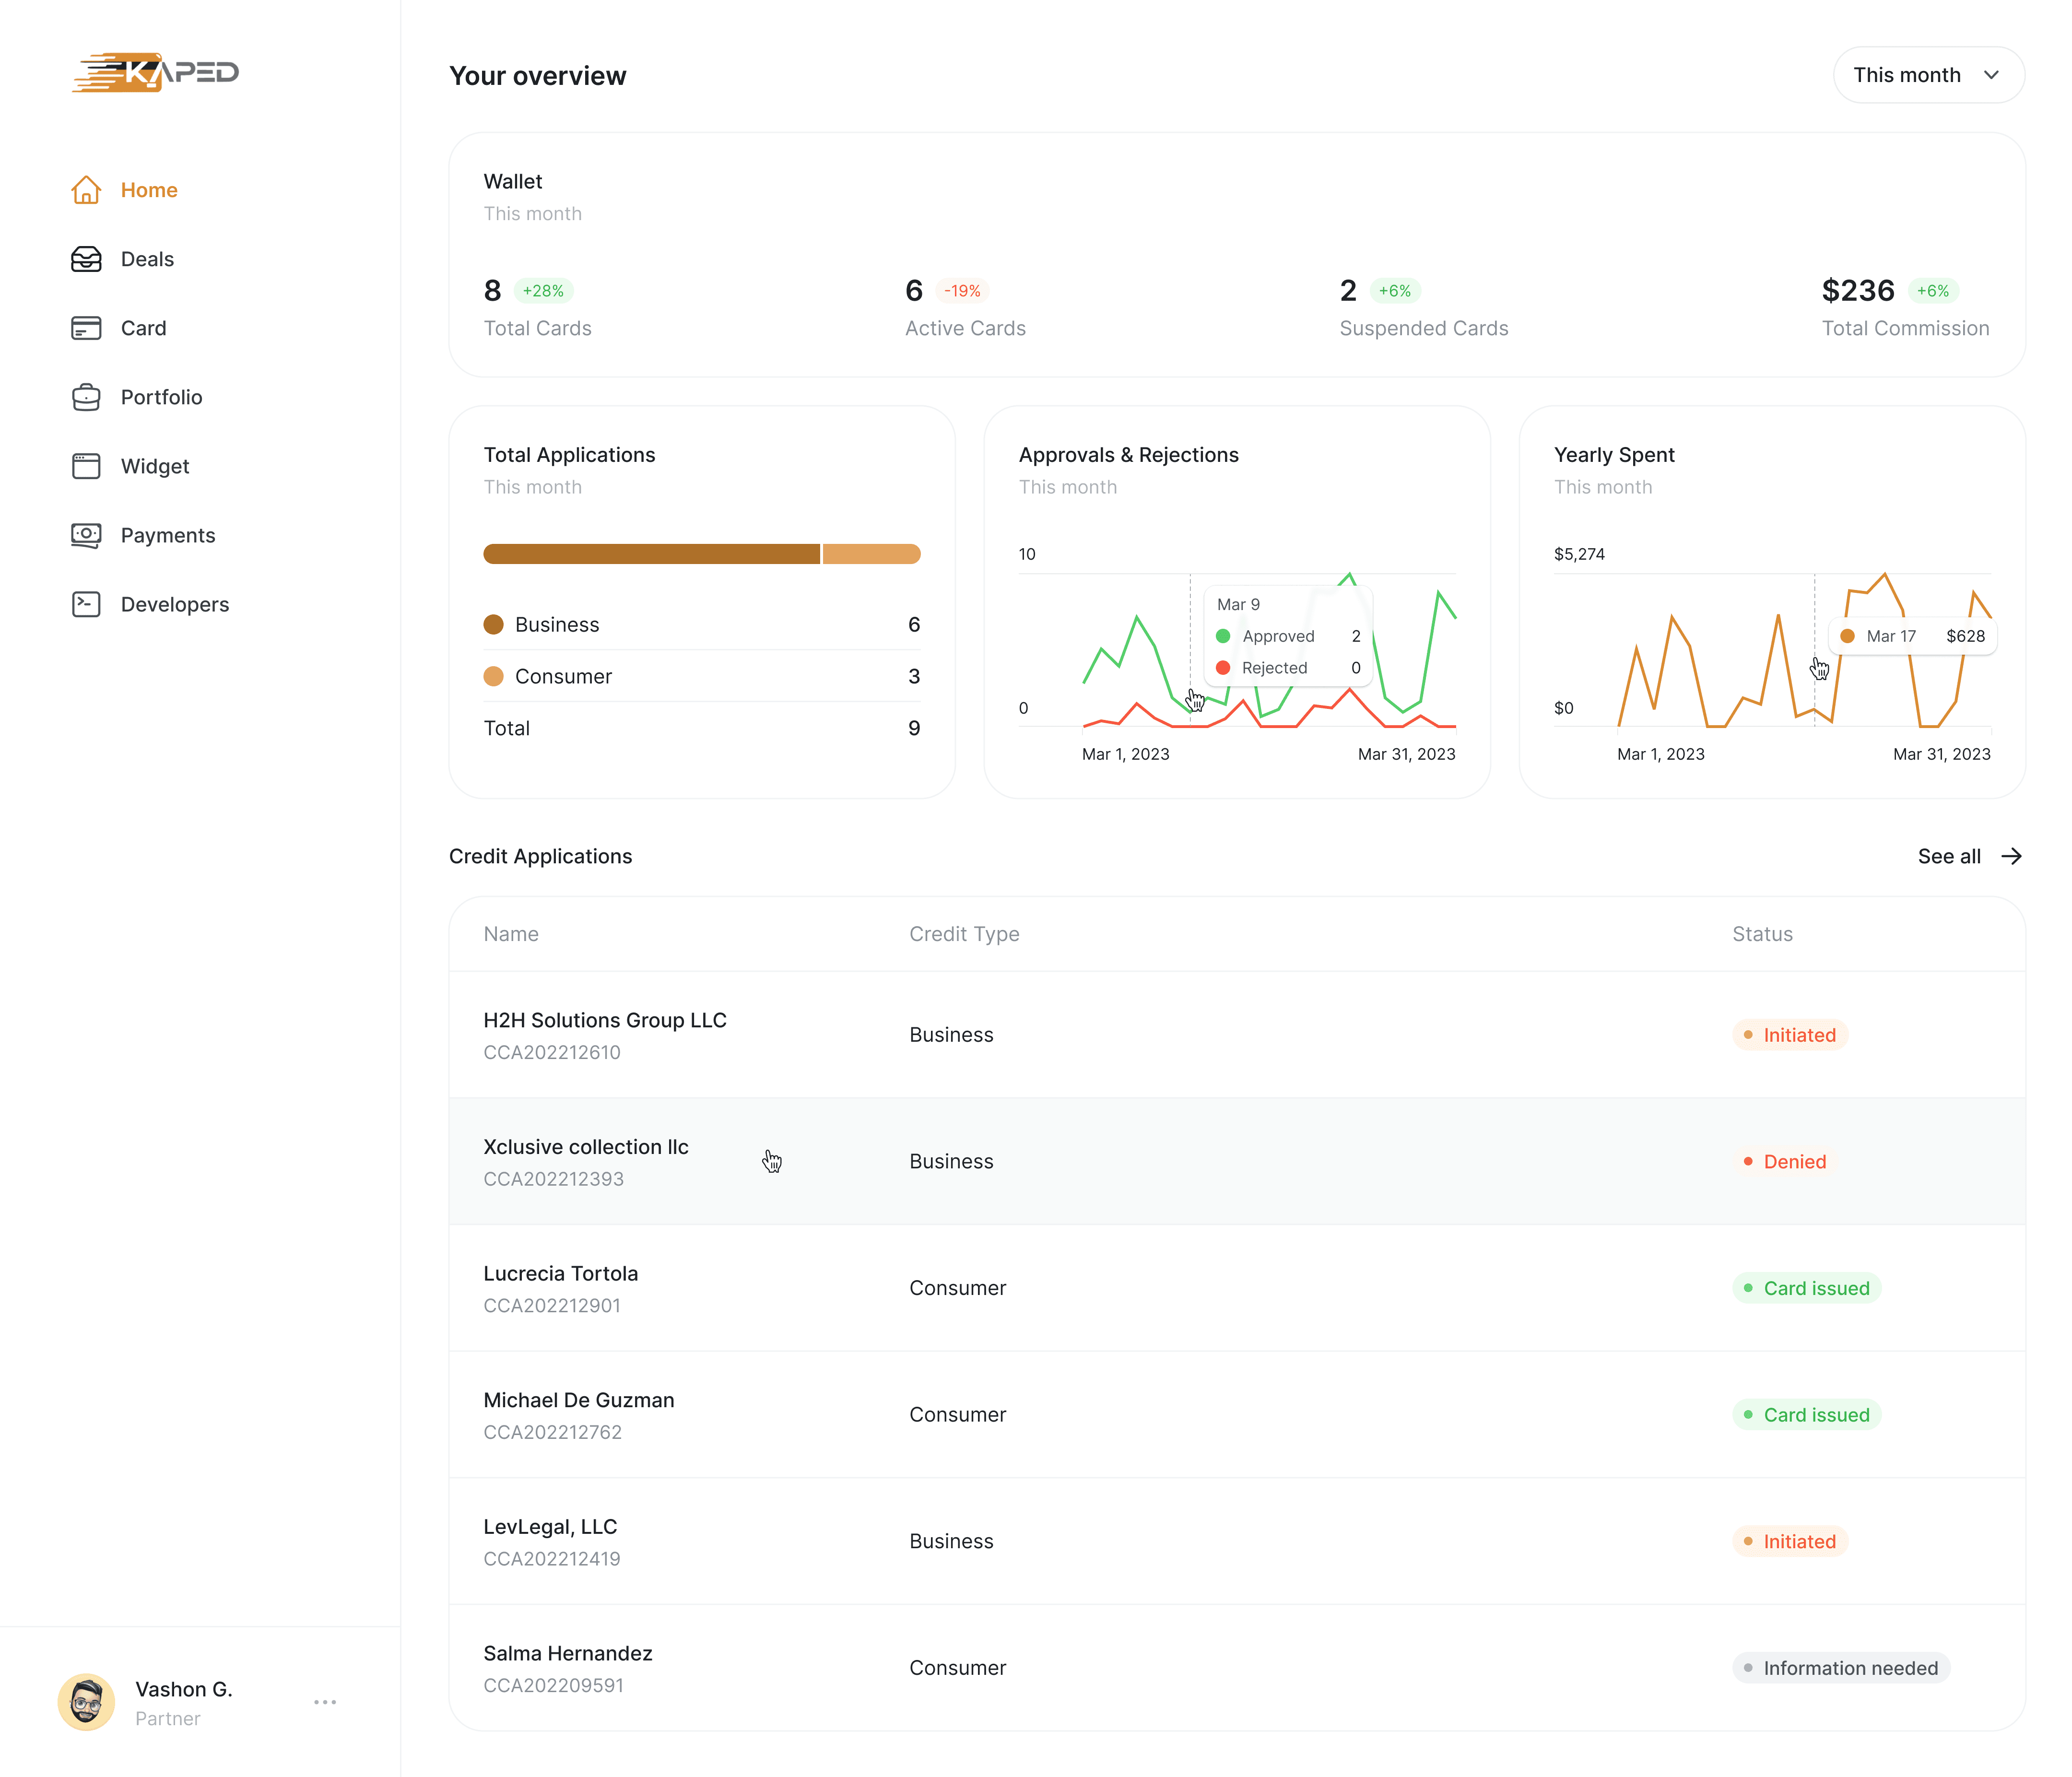Select the Portfolio briefcase icon
This screenshot has width=2072, height=1777.
[86, 397]
